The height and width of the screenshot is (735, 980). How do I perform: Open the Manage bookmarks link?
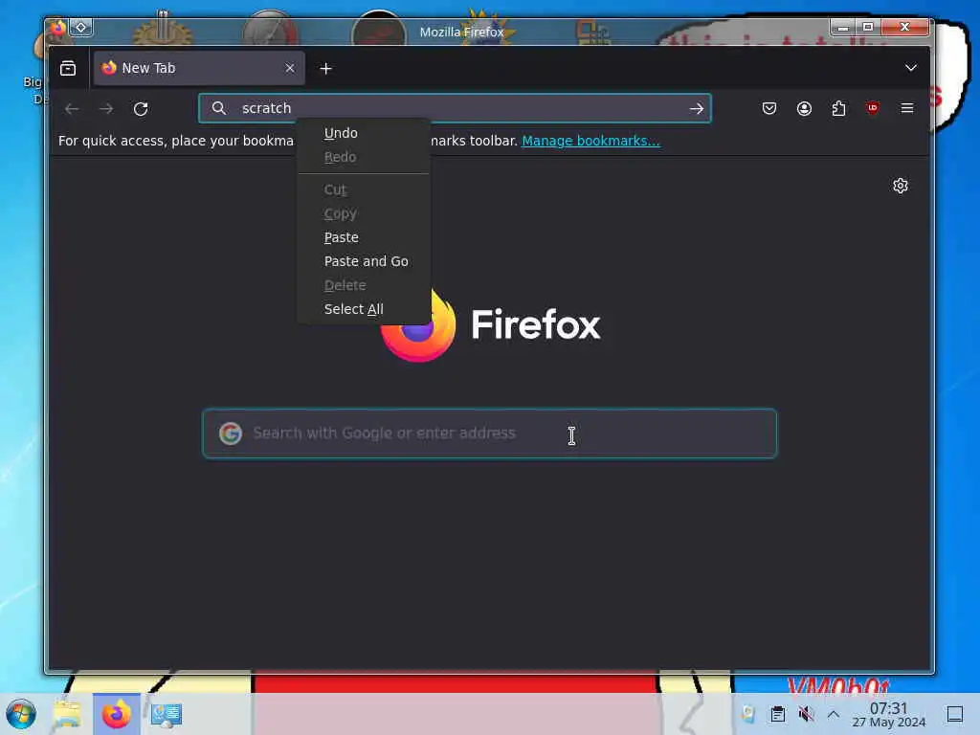590,141
